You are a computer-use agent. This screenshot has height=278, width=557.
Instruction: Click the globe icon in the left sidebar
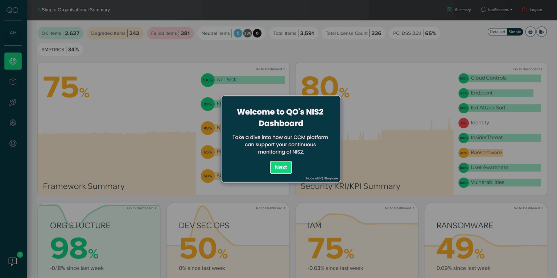[x=13, y=61]
